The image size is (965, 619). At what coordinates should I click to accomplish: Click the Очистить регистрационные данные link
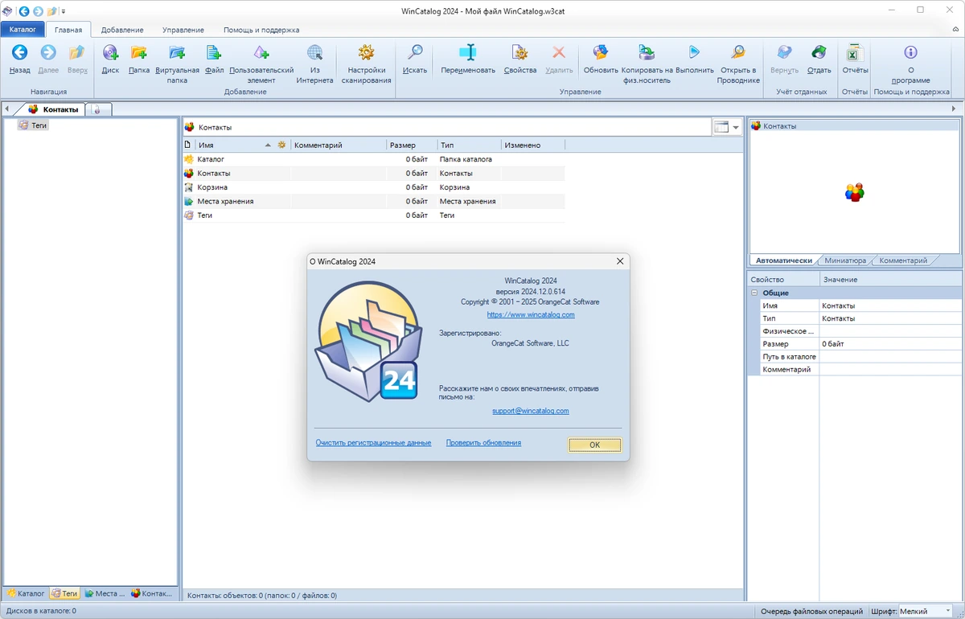click(373, 443)
